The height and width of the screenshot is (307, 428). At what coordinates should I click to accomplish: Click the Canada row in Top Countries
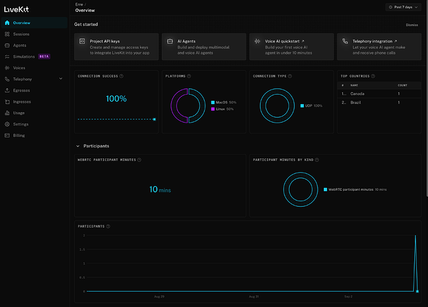pos(379,93)
